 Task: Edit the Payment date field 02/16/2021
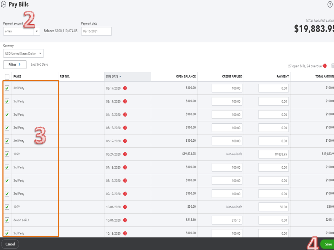(96, 31)
